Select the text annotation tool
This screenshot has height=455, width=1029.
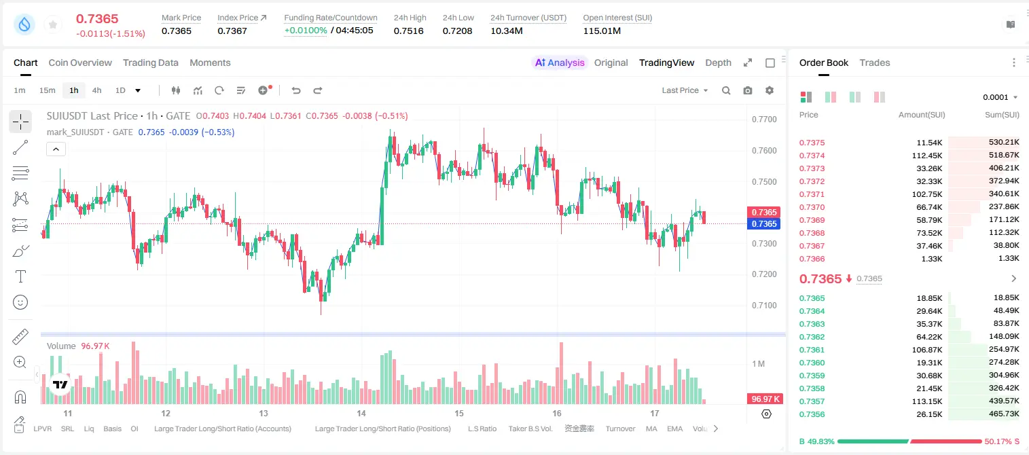click(x=20, y=276)
